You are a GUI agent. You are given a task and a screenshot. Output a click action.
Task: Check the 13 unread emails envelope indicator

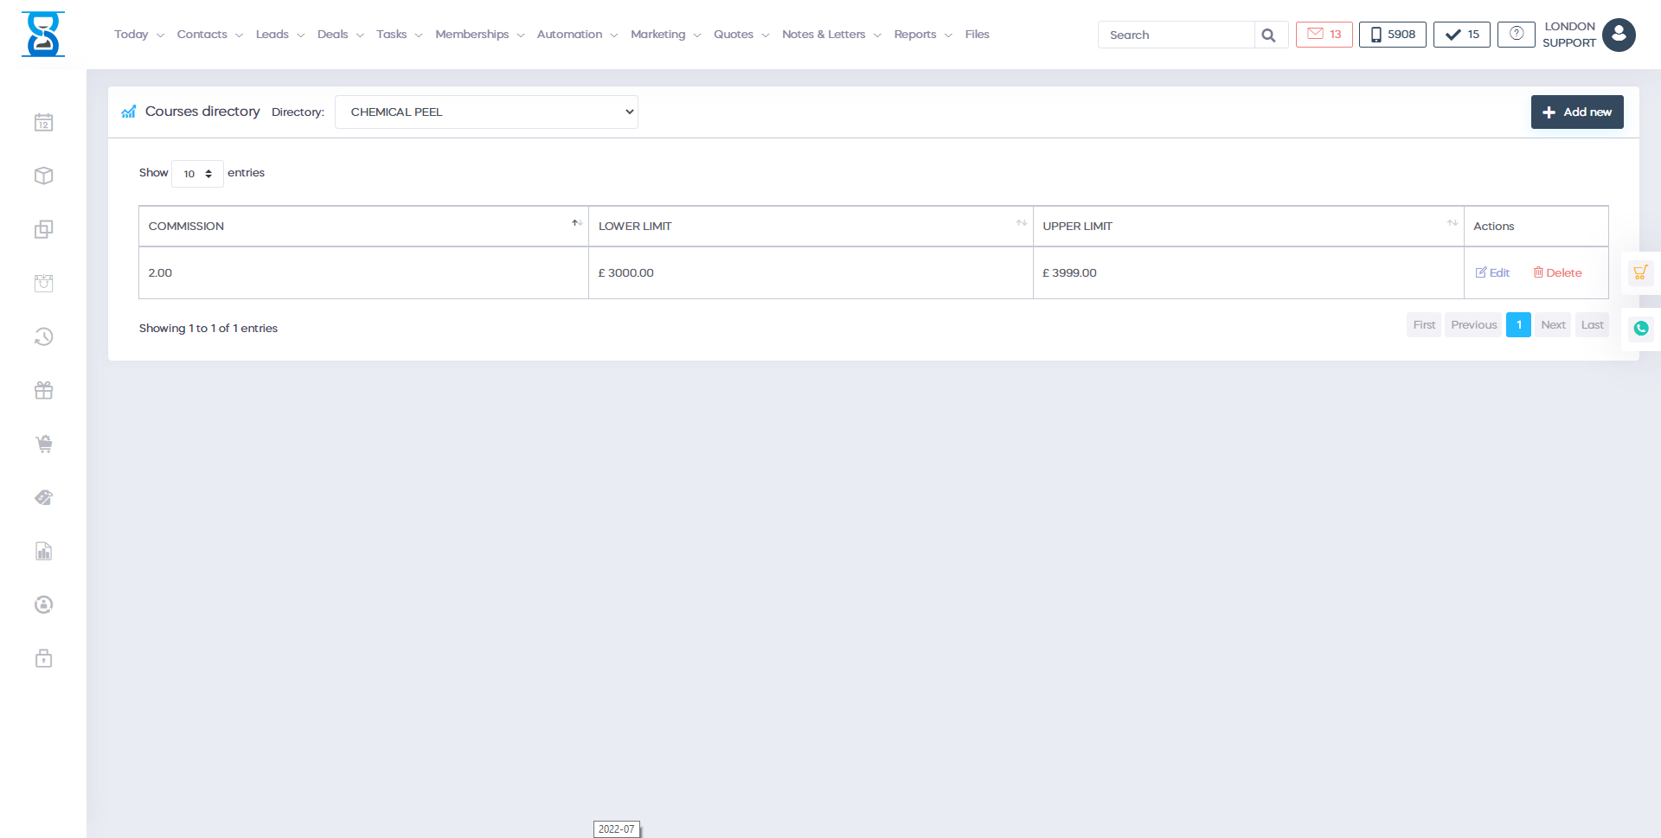pyautogui.click(x=1324, y=34)
